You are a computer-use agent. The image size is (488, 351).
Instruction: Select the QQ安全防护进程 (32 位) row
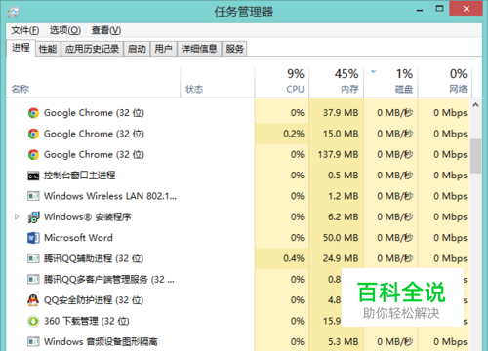pos(238,300)
